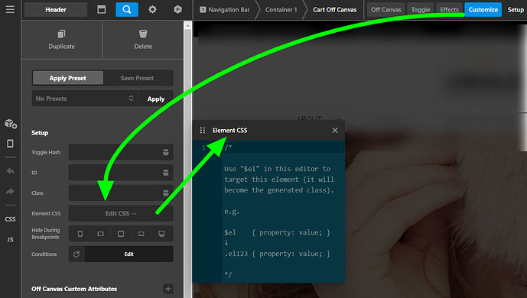Switch to the Effects tab
This screenshot has width=527, height=298.
449,9
